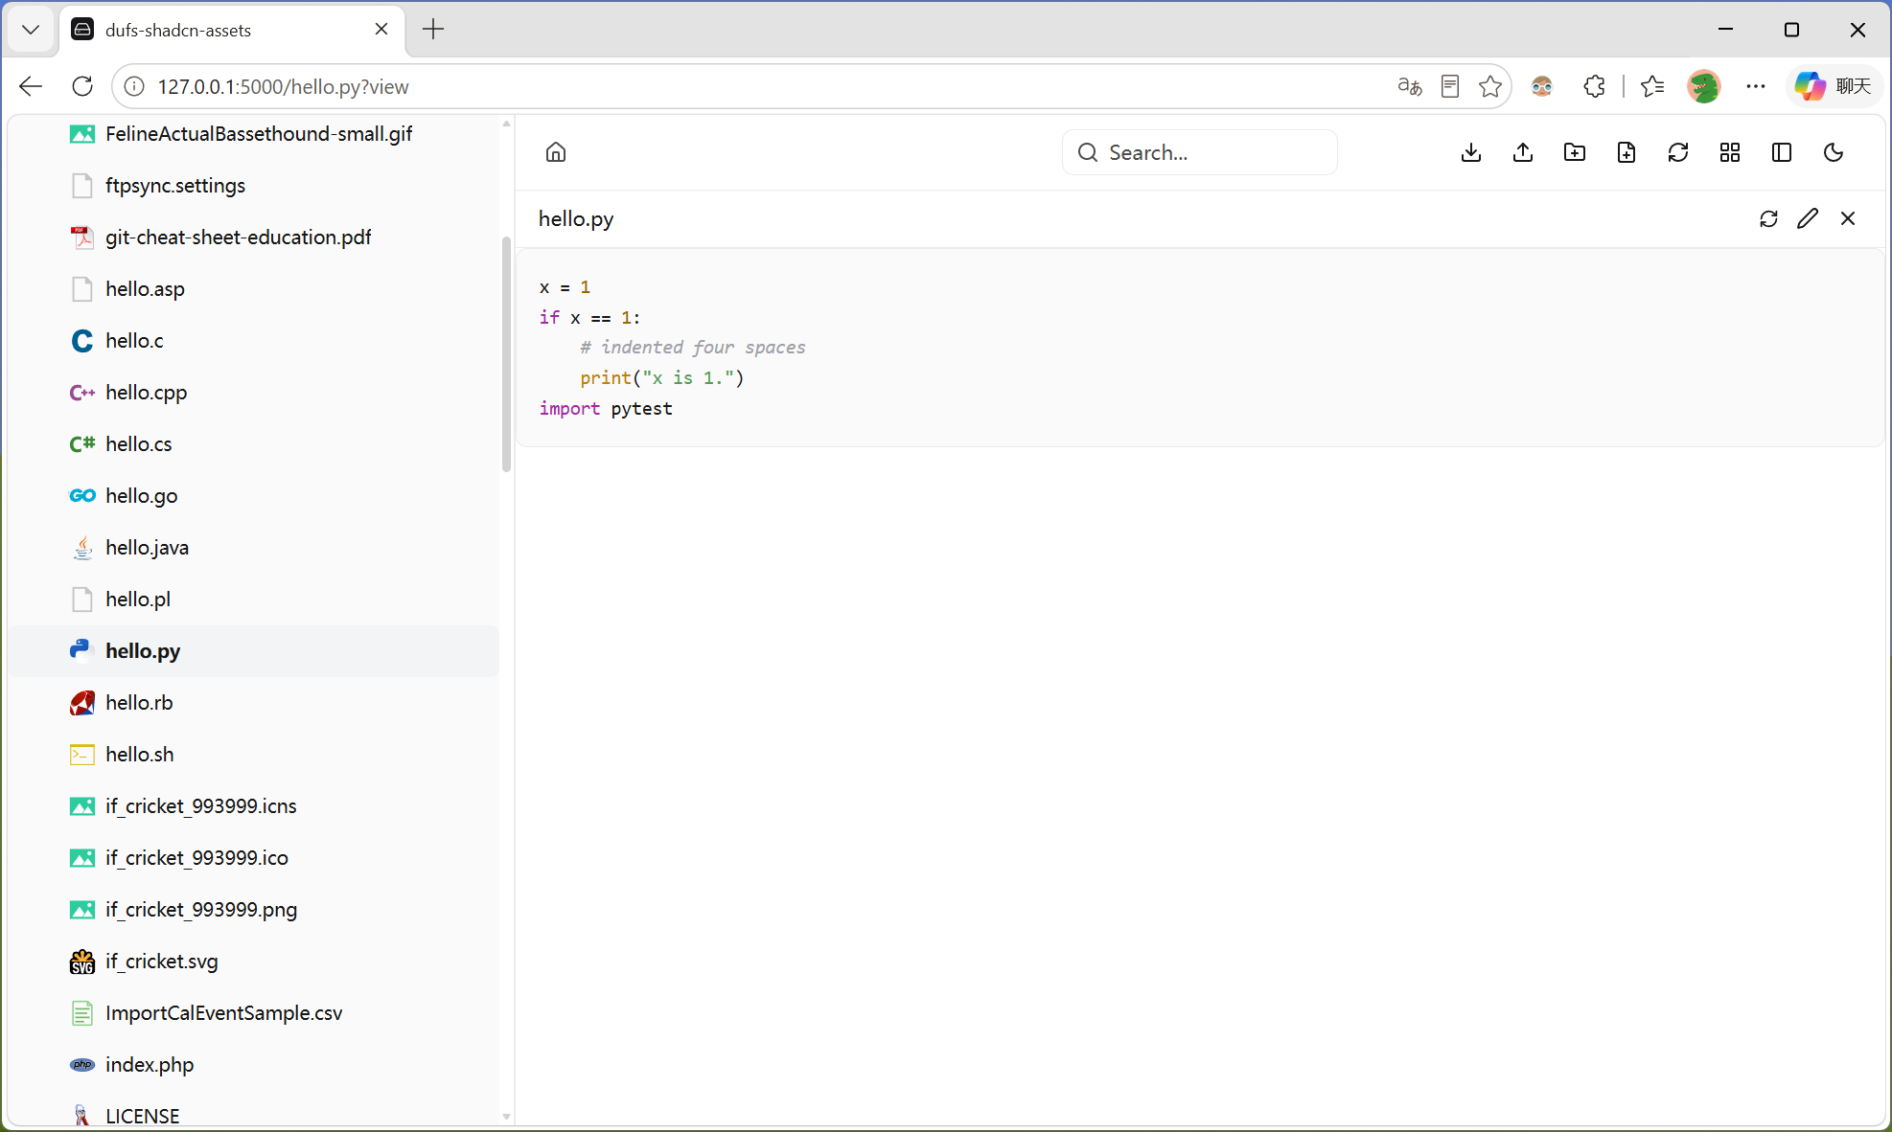Open ImportCalEventSample.csv file
The width and height of the screenshot is (1892, 1132).
(254, 1013)
